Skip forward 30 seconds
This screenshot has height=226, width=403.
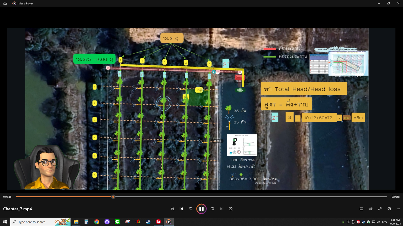212,209
